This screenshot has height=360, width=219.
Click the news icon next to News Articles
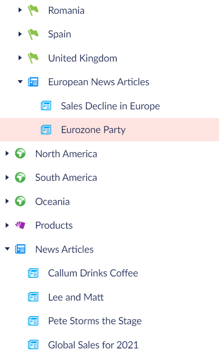[x=20, y=249]
